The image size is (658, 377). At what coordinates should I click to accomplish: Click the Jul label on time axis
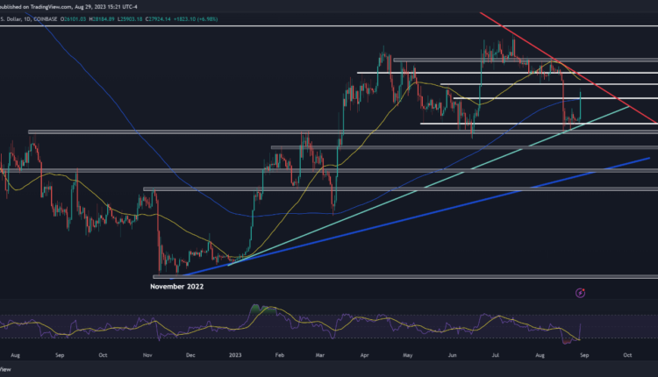[496, 357]
